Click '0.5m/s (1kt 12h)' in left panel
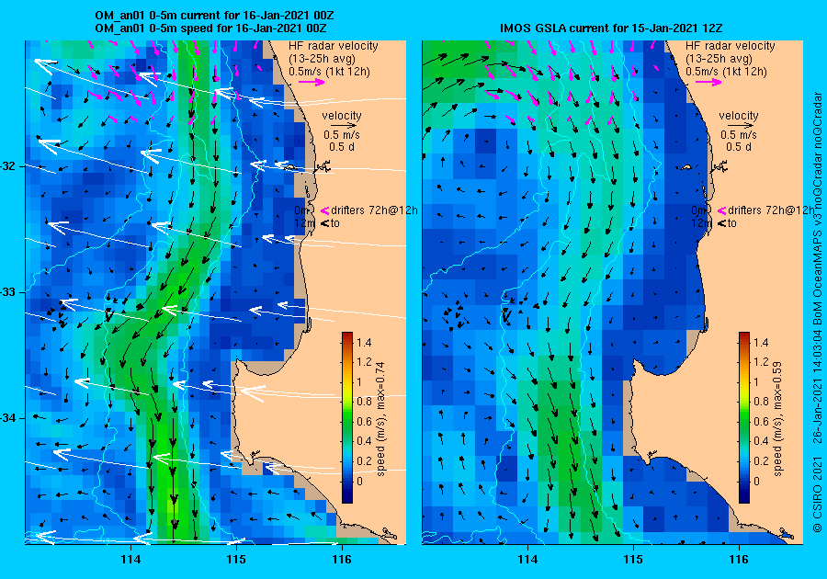This screenshot has height=579, width=827. [329, 71]
